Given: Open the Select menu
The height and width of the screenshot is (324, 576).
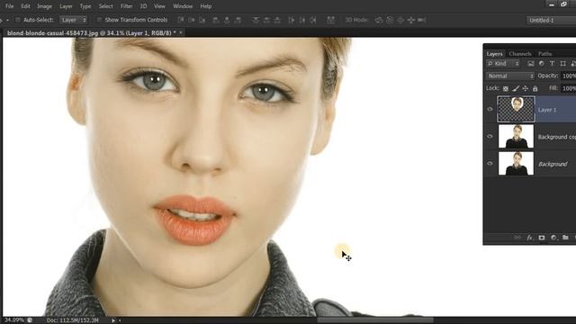Looking at the screenshot, I should (x=106, y=6).
